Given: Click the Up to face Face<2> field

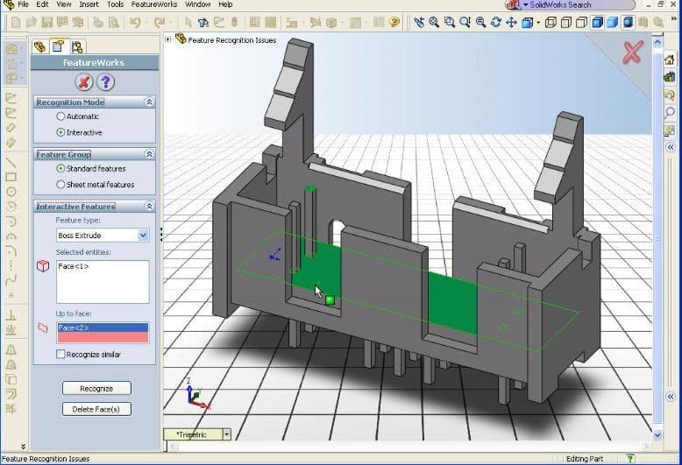Looking at the screenshot, I should coord(103,333).
